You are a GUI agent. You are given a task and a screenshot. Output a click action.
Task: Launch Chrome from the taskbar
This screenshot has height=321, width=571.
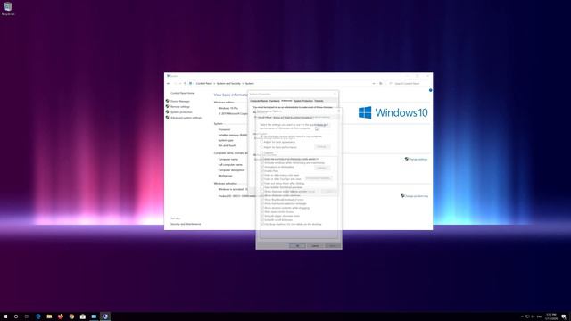click(x=71, y=317)
